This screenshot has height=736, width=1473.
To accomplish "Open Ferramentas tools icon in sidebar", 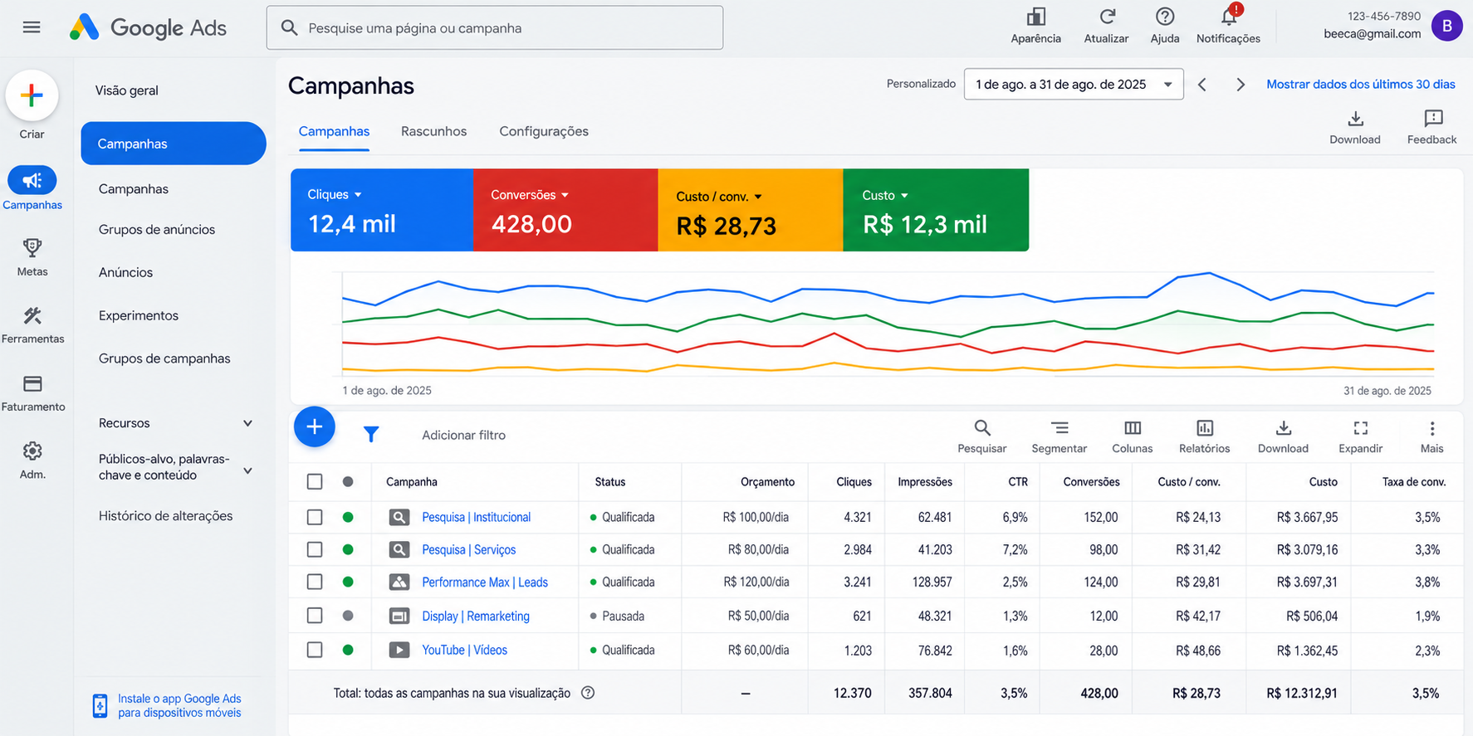I will (x=32, y=315).
